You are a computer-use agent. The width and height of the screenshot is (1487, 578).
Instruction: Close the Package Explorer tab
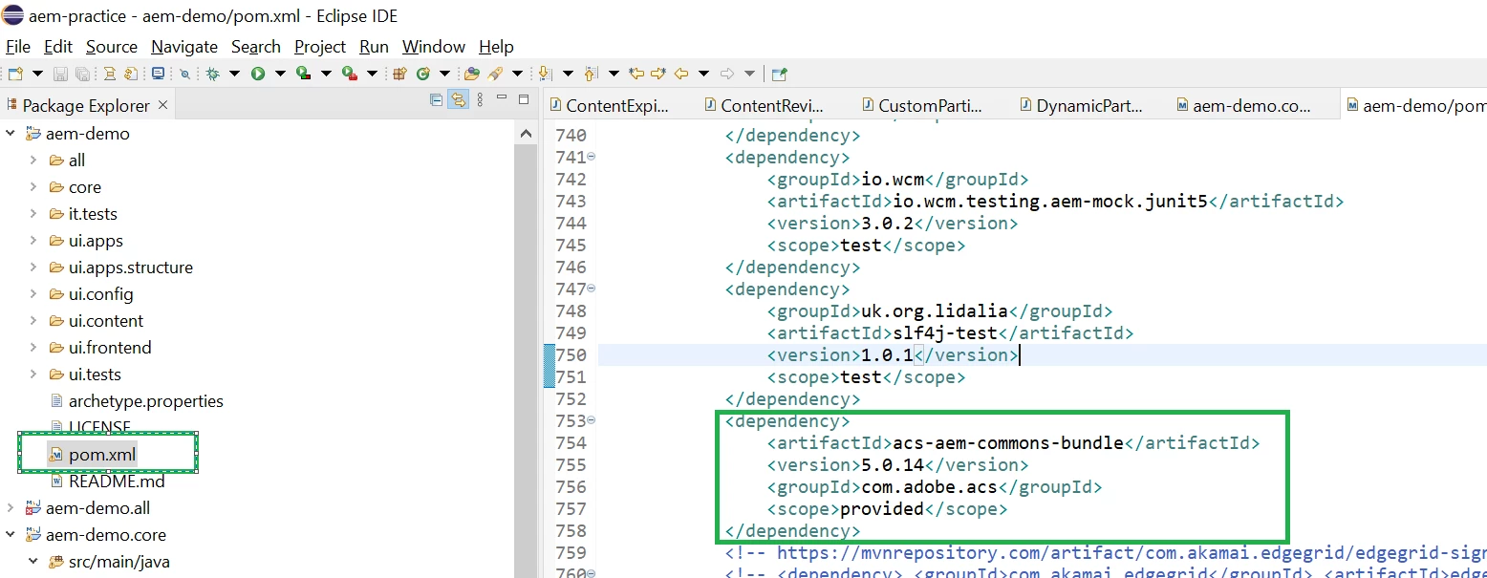click(162, 105)
